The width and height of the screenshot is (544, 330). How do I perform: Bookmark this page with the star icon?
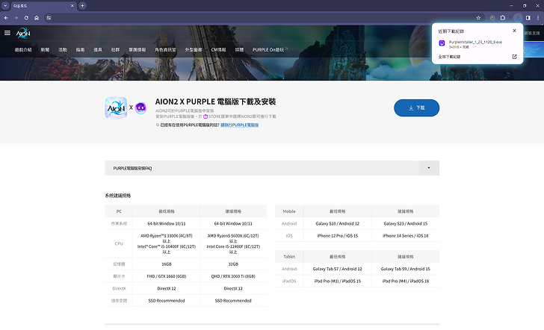[x=478, y=17]
